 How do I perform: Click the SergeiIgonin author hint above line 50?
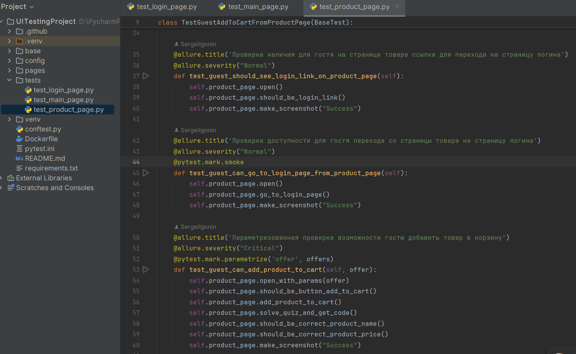click(198, 227)
